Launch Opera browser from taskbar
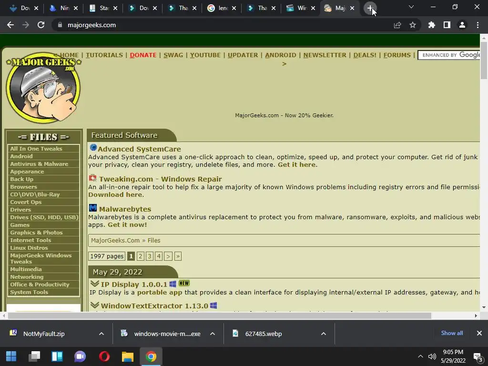Image resolution: width=488 pixels, height=366 pixels. coord(104,356)
